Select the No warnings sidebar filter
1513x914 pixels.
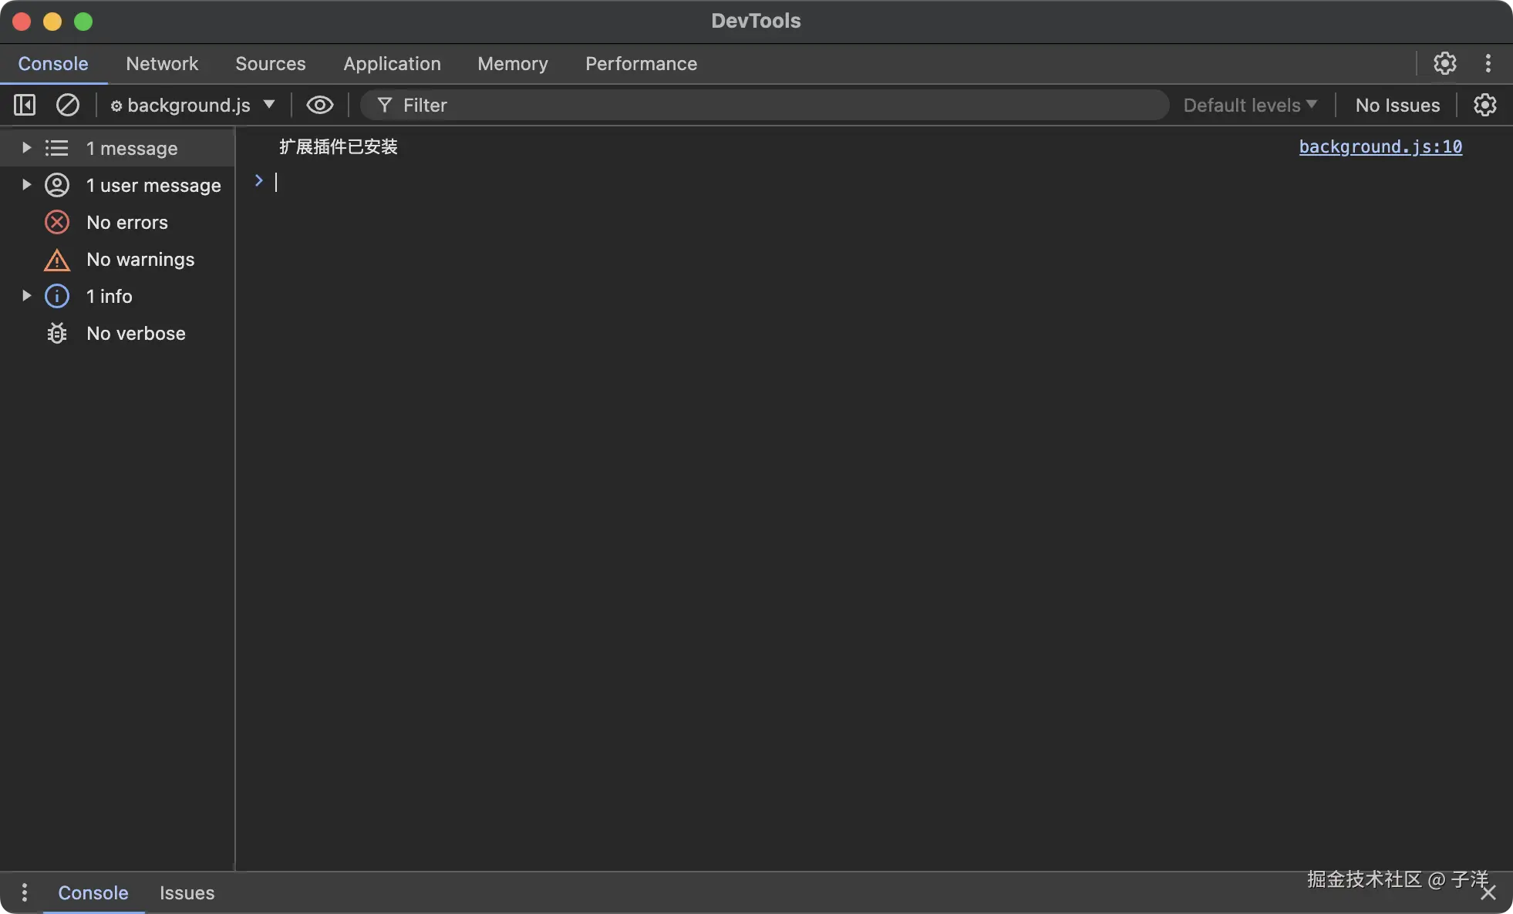tap(140, 260)
